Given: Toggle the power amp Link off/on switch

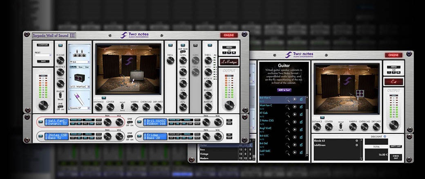Looking at the screenshot, I should 60,106.
